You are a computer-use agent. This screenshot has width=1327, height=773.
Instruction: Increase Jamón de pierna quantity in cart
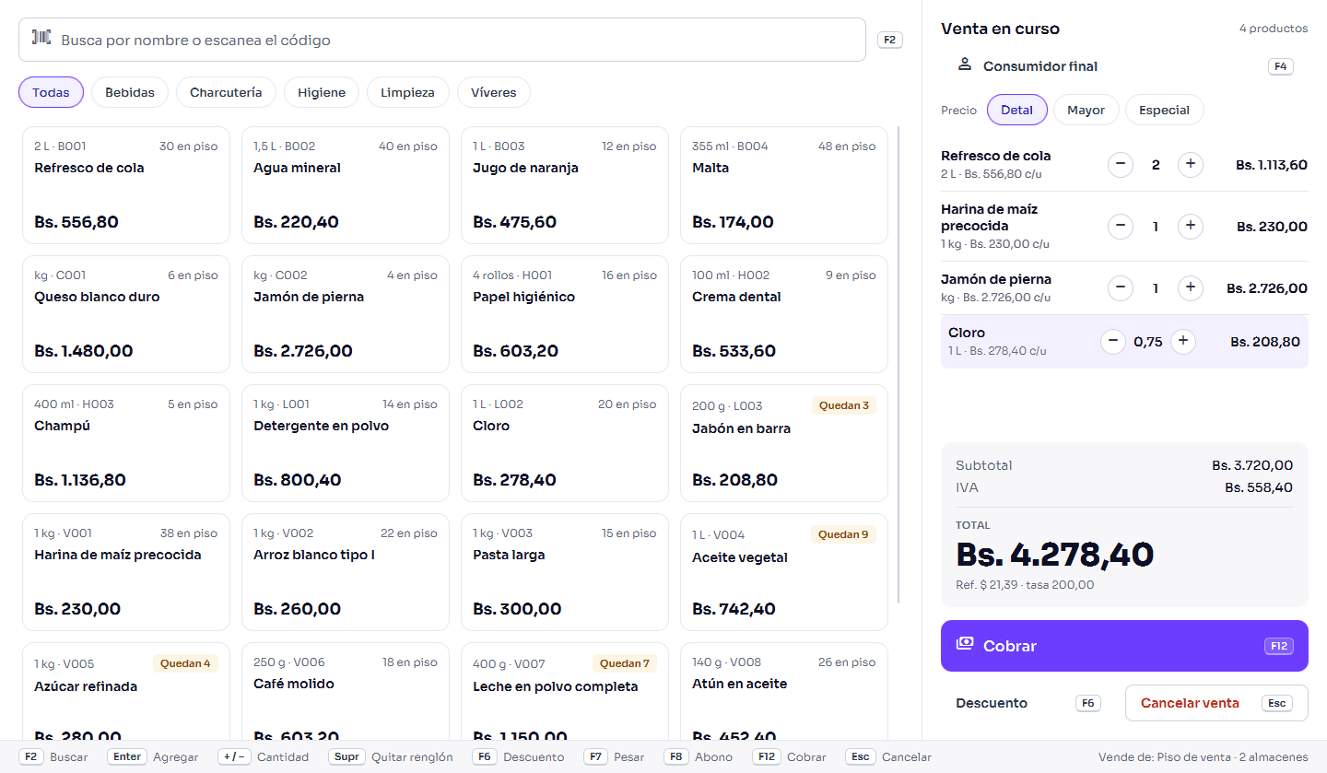click(x=1191, y=288)
